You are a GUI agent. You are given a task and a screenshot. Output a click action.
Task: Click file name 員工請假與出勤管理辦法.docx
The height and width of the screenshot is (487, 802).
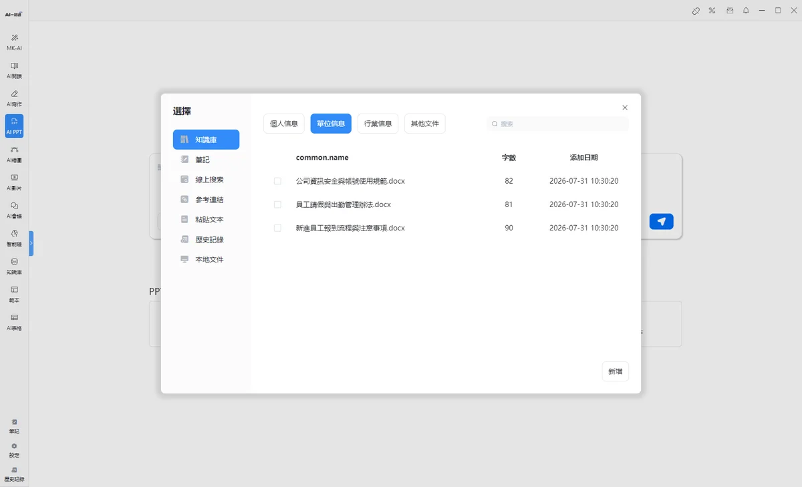(344, 204)
